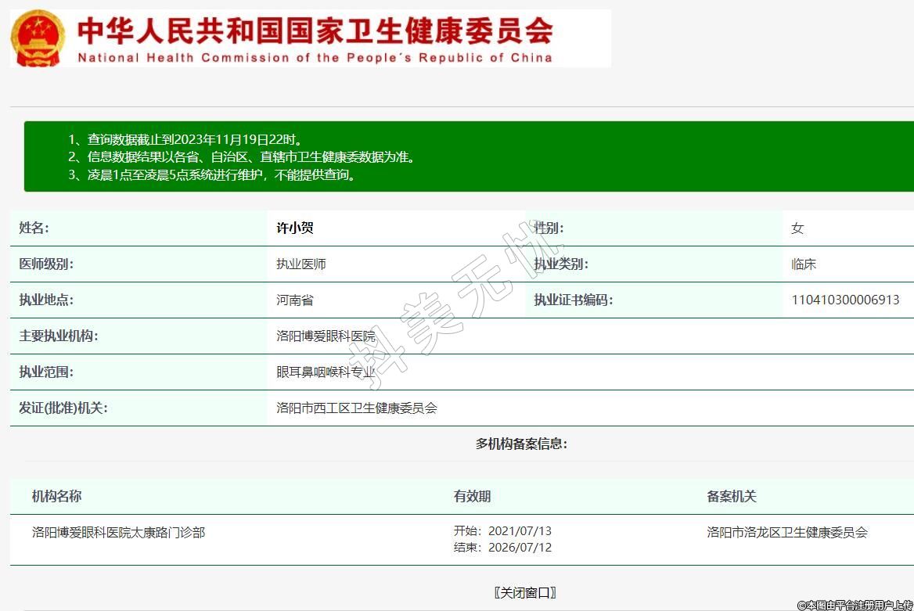
Task: Click the 眼耳鼻咽喉科专业 practice scope value
Action: point(326,372)
